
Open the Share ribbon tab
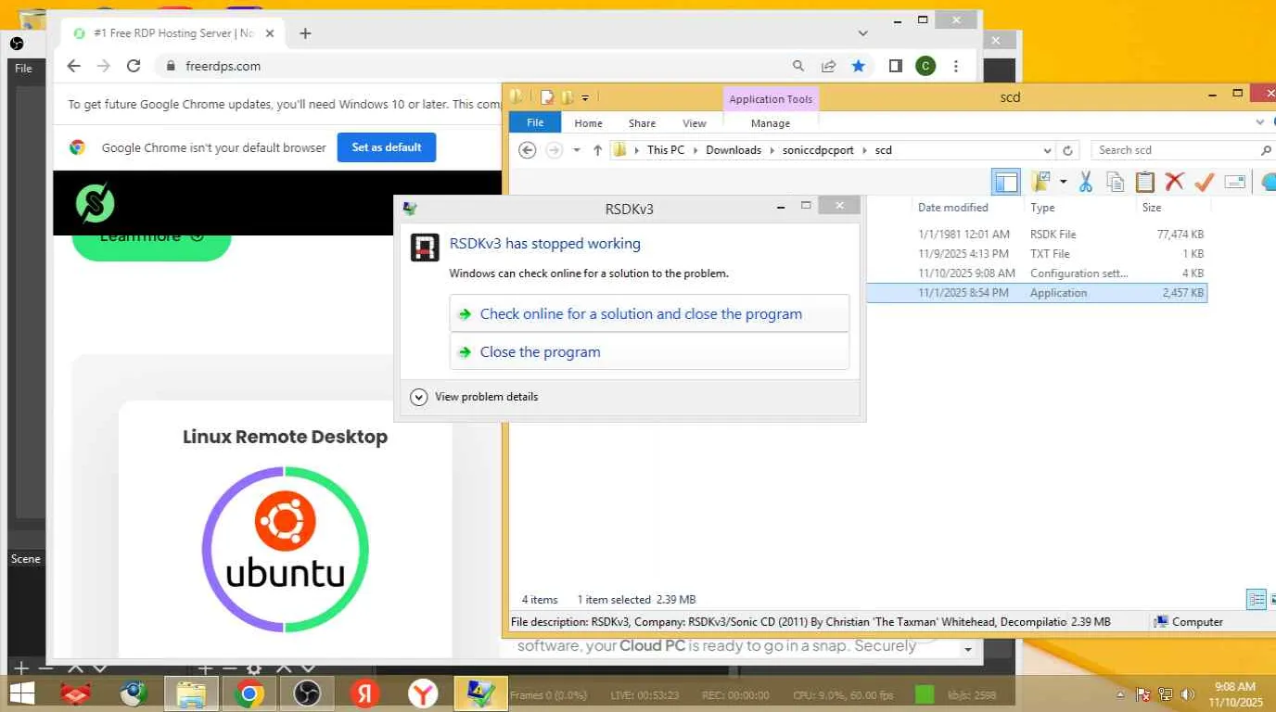tap(642, 123)
